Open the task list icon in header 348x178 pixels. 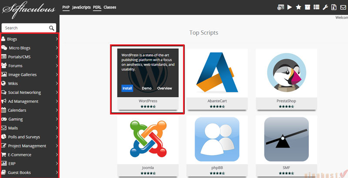tap(316, 7)
